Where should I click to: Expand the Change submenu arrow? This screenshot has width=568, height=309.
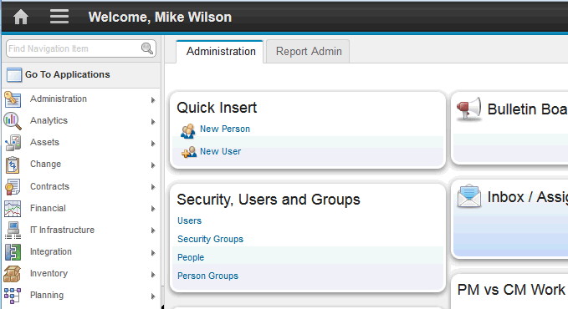coord(153,165)
